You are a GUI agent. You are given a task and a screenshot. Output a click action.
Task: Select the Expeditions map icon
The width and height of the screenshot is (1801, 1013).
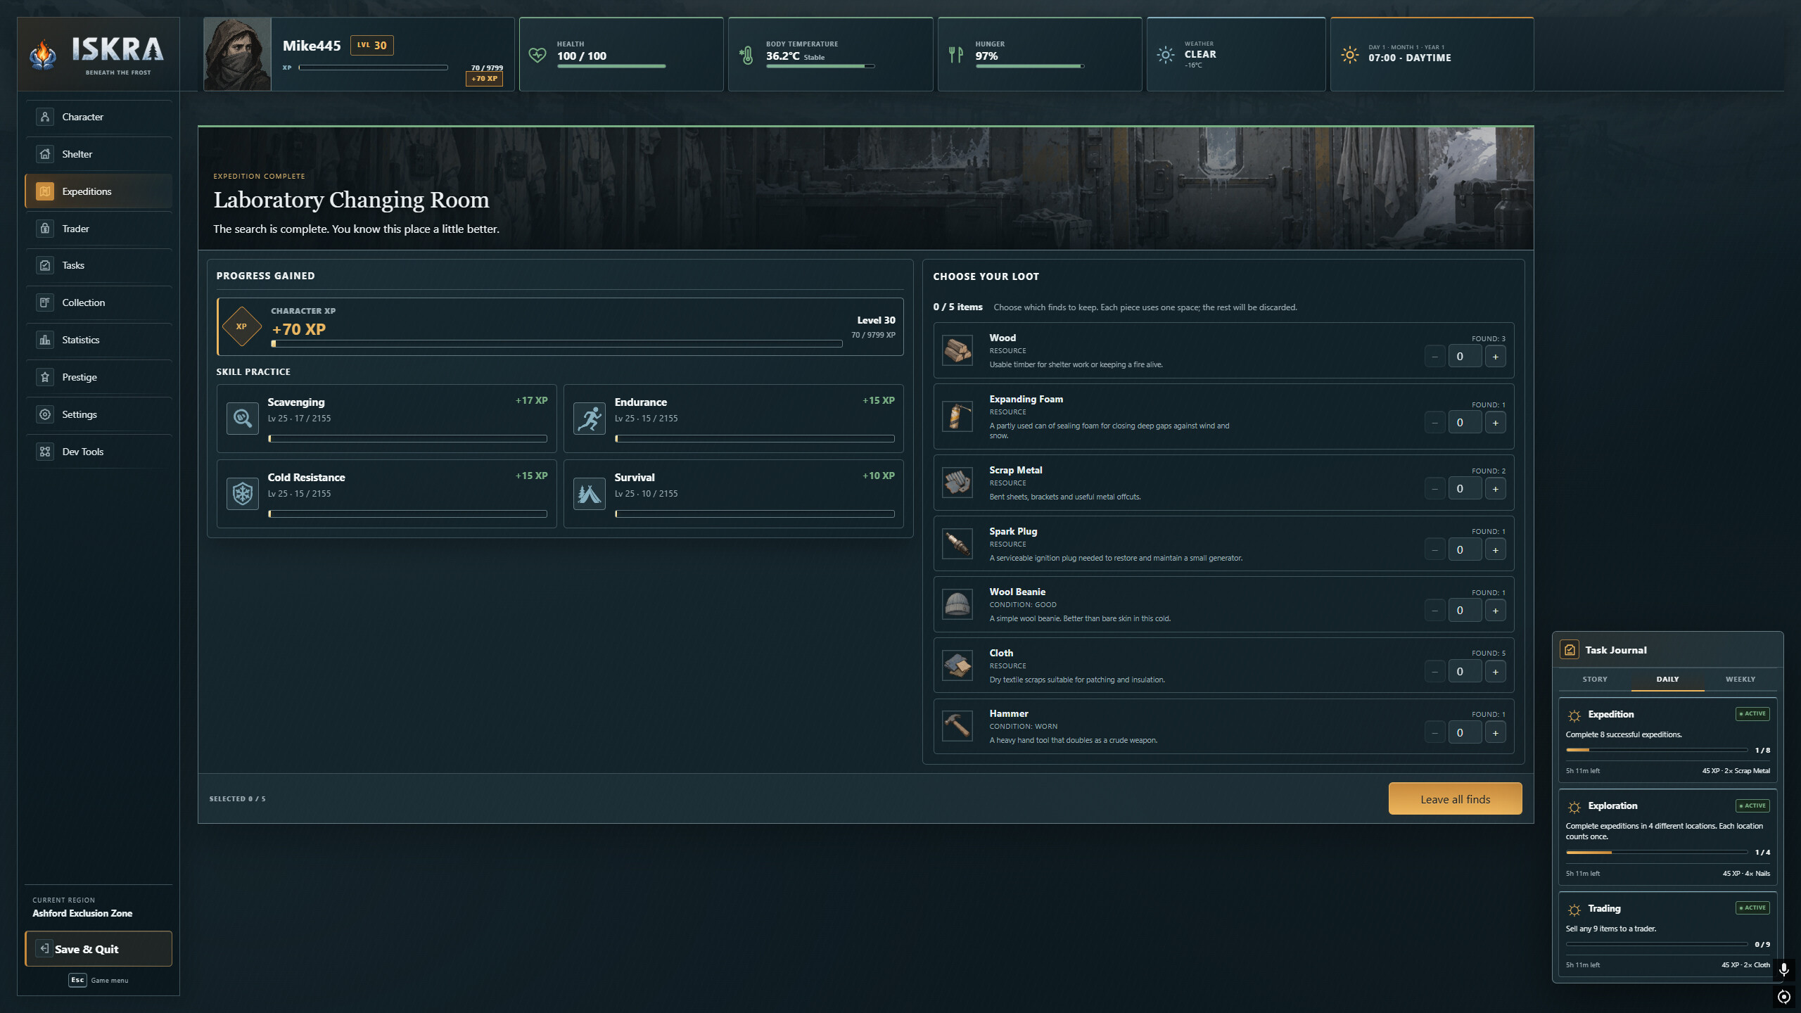(x=45, y=191)
